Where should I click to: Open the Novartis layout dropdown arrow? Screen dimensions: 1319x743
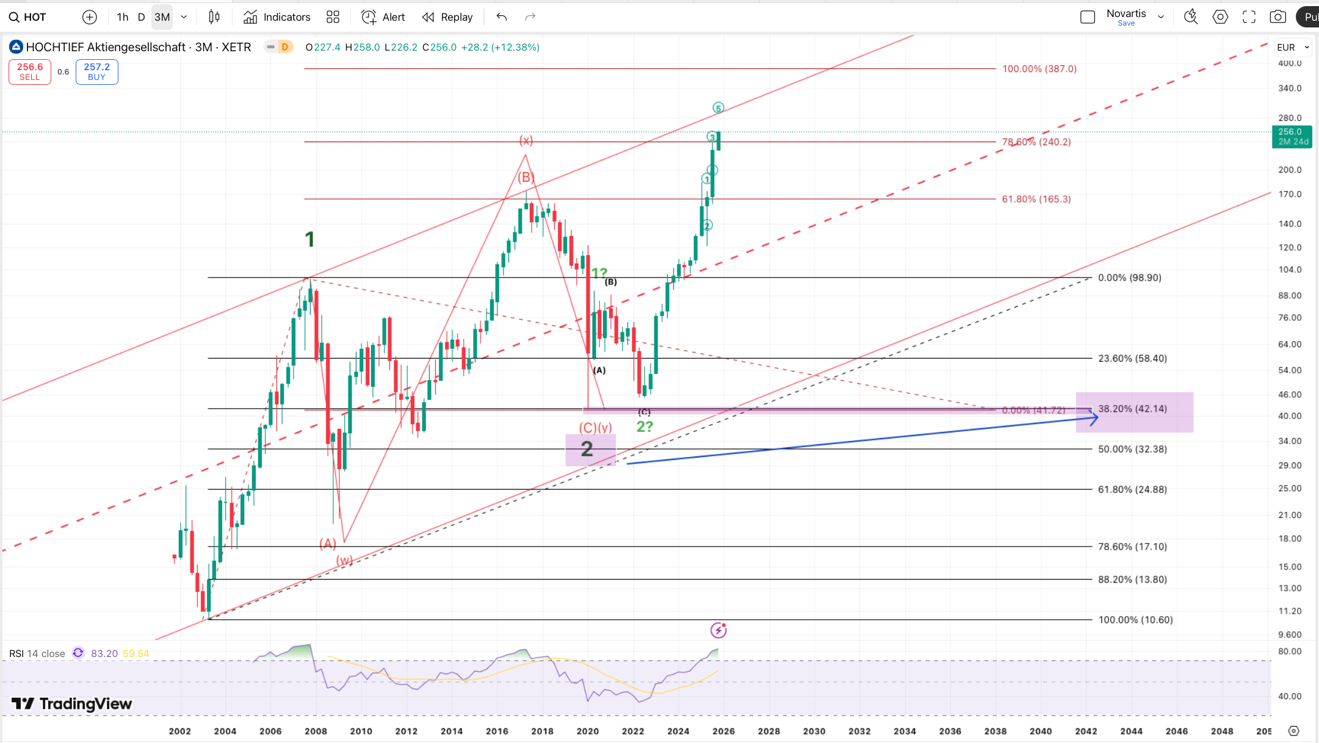tap(1161, 17)
